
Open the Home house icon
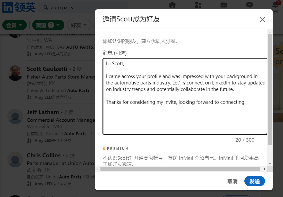[172, 5]
